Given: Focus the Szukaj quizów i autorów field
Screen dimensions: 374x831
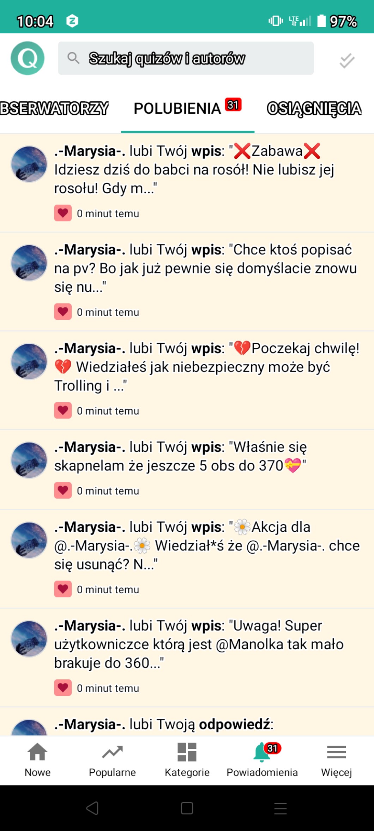Looking at the screenshot, I should pos(186,58).
